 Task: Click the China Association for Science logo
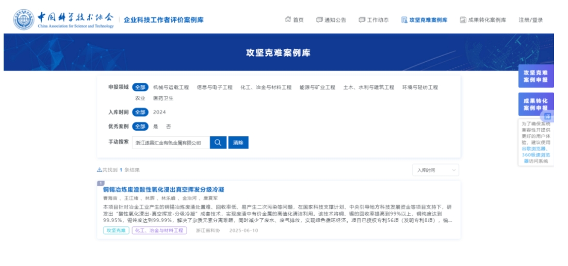click(x=64, y=20)
